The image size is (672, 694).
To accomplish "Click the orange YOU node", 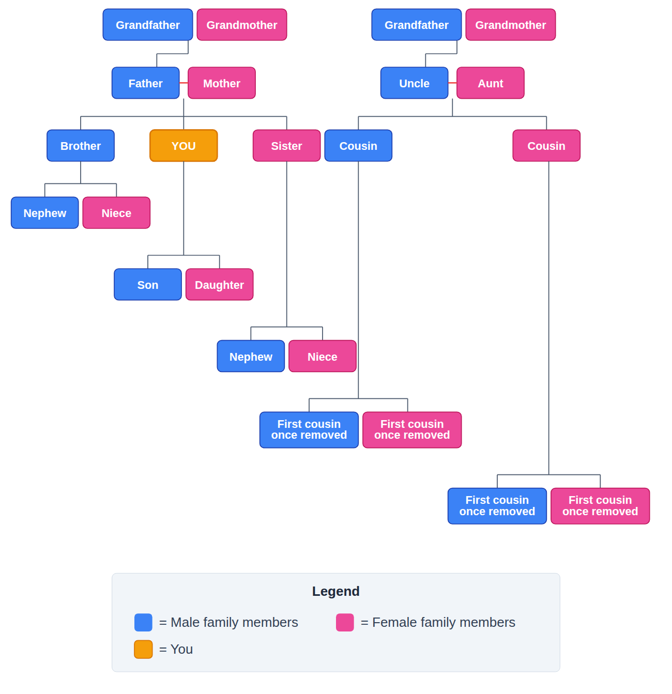I will click(x=184, y=146).
